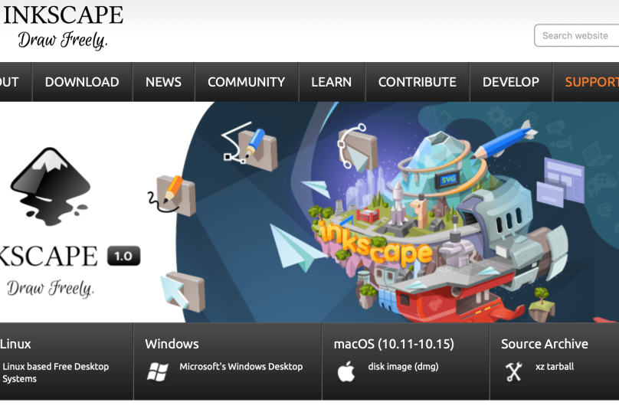
Task: Click in the Search website field
Action: coord(576,35)
